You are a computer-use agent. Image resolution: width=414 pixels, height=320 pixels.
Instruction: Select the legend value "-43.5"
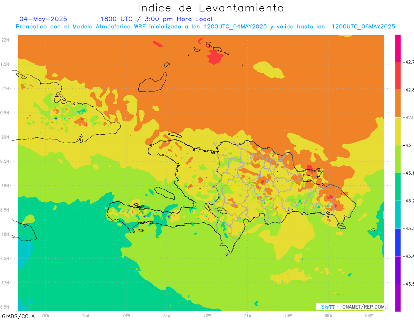pyautogui.click(x=408, y=284)
